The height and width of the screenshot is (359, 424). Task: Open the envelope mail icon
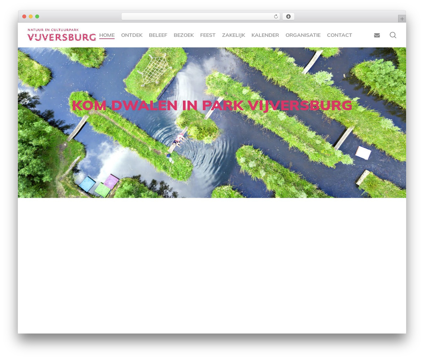[x=377, y=35]
